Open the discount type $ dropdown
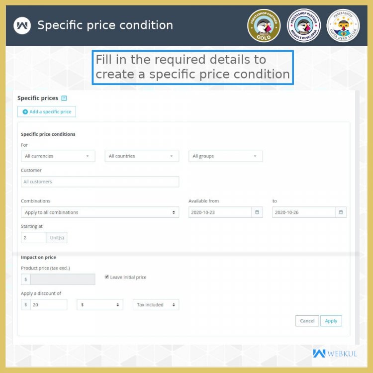 (x=100, y=305)
